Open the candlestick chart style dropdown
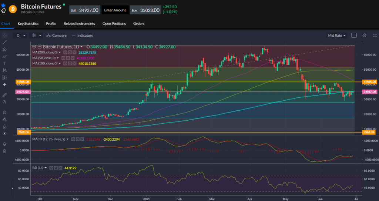The width and height of the screenshot is (379, 201). (36, 36)
